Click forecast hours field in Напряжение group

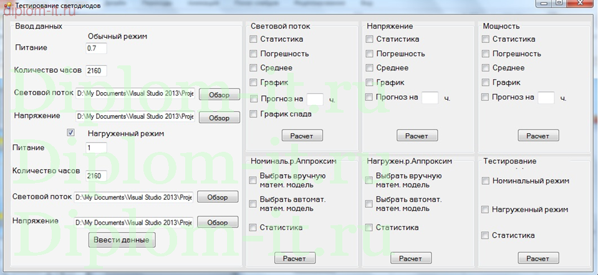tap(430, 98)
